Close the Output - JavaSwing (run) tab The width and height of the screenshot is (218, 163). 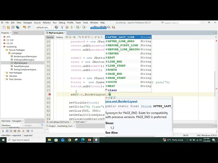[x=74, y=126]
